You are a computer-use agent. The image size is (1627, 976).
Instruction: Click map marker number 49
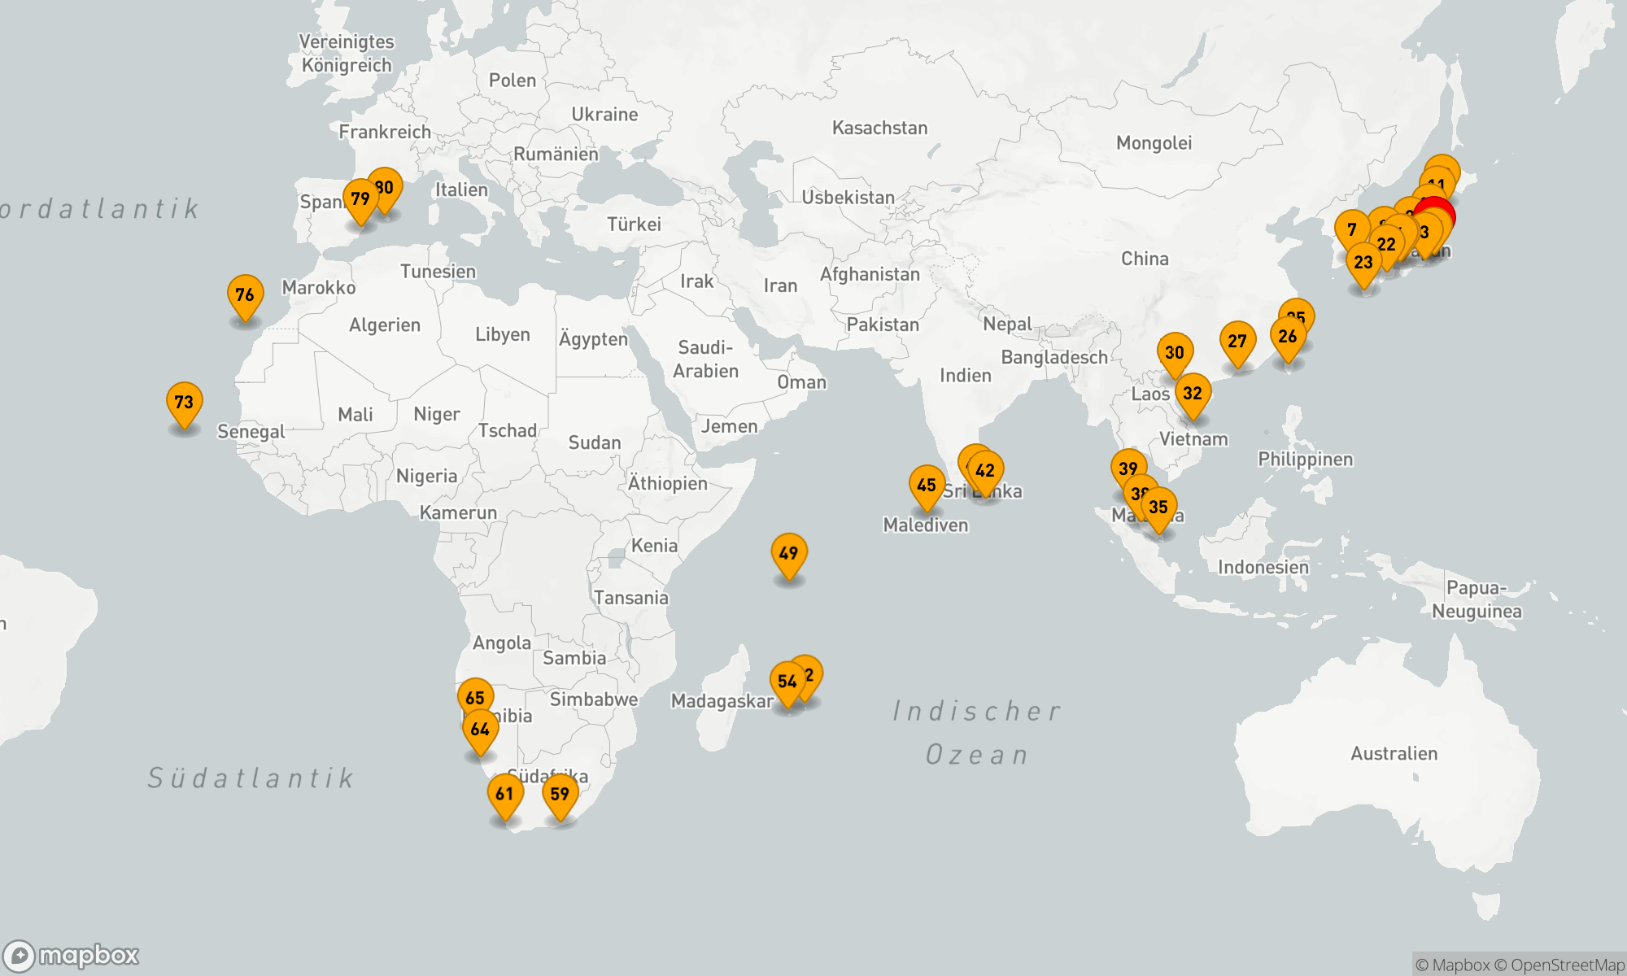tap(788, 554)
